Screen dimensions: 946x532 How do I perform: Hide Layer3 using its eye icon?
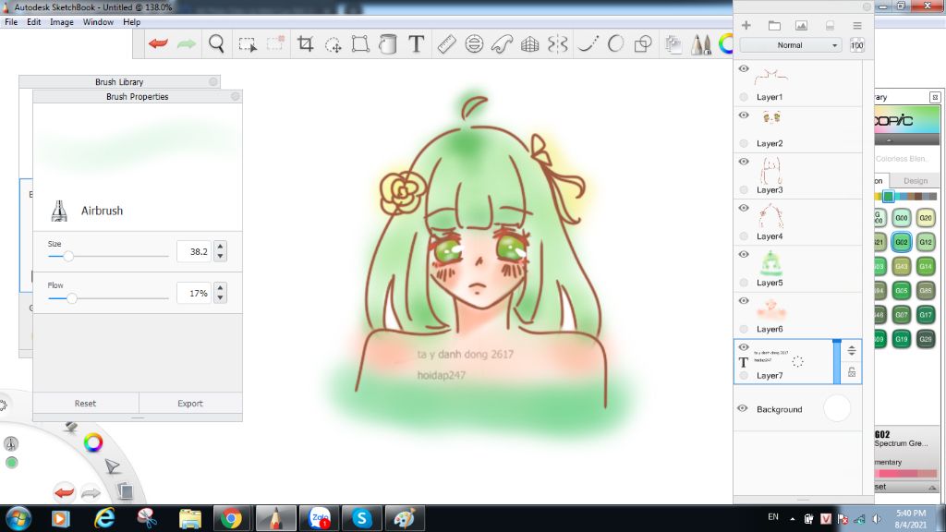[x=744, y=162]
